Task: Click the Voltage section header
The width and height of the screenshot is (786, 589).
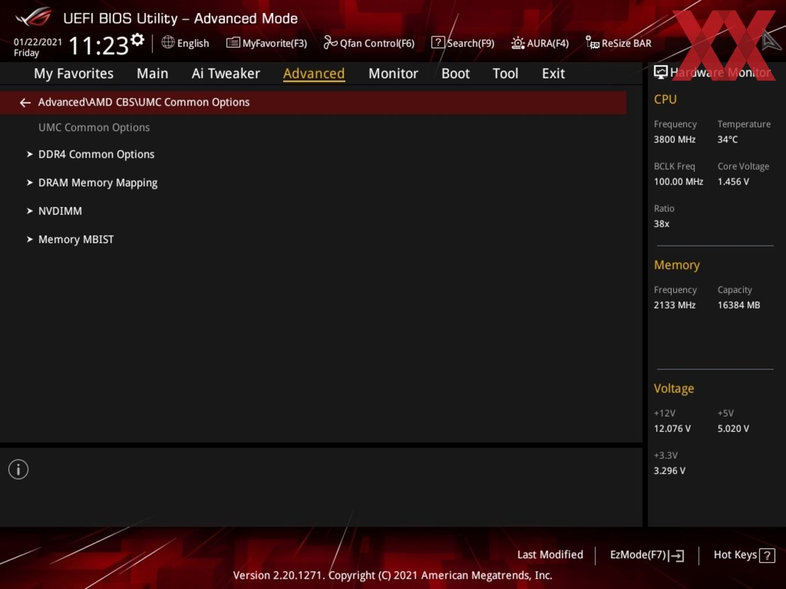Action: 674,389
